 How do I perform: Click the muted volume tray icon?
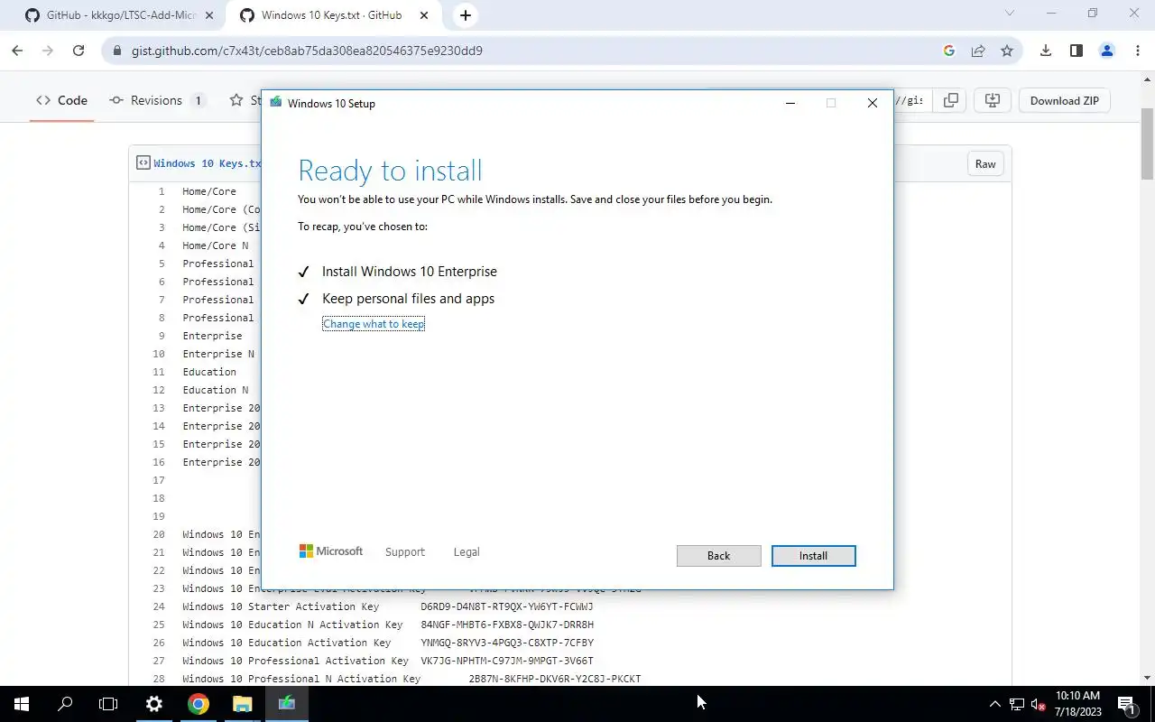click(1039, 704)
